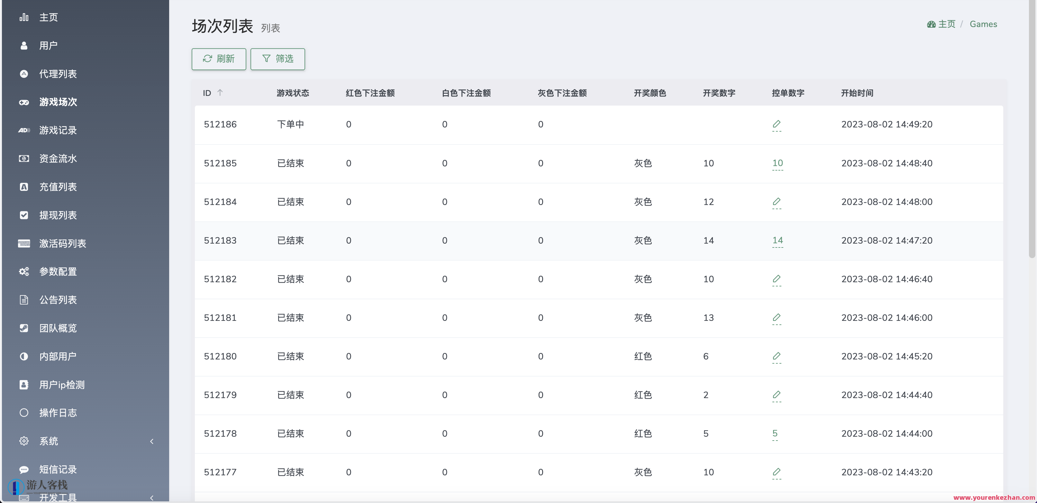This screenshot has width=1037, height=503.
Task: Open the 游戏记录 menu item
Action: point(58,130)
